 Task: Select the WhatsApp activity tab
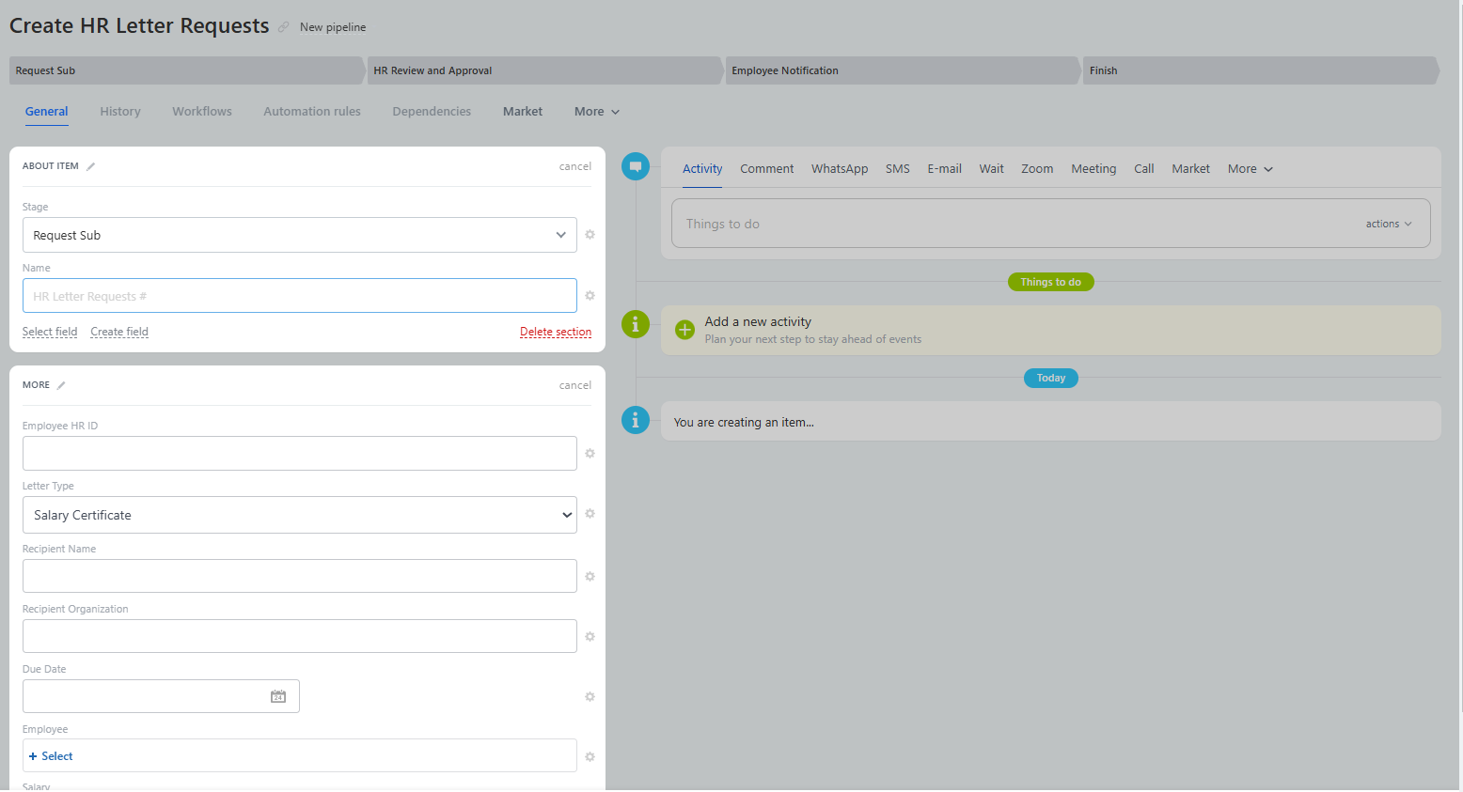coord(839,169)
